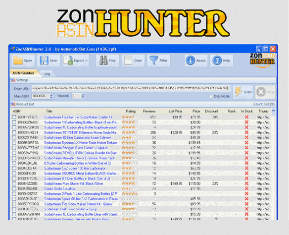Image resolution: width=289 pixels, height=235 pixels.
Task: Open Sodastream Fizz Soda Maker Starter Kit Green
Action: pyautogui.click(x=78, y=204)
